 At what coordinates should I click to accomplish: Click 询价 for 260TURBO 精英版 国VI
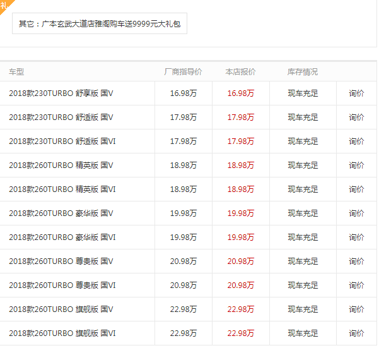point(356,189)
